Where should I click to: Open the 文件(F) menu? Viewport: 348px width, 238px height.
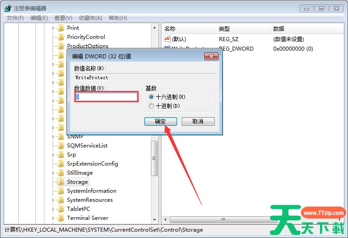click(x=15, y=18)
